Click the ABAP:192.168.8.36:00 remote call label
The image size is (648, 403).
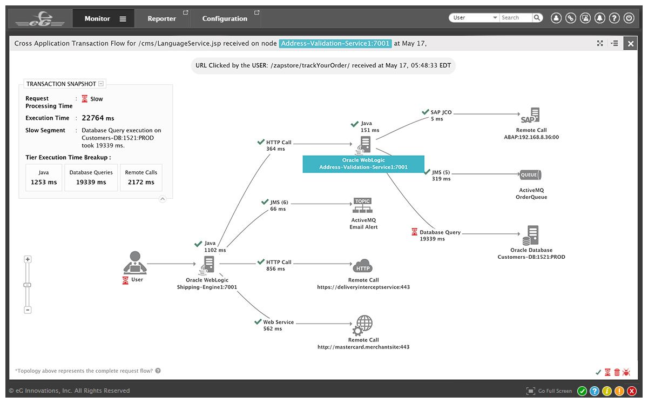coord(531,137)
